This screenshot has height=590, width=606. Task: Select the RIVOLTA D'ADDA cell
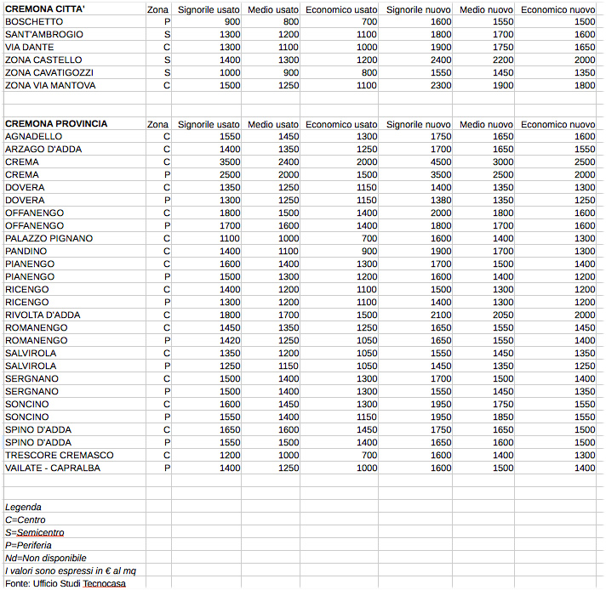pyautogui.click(x=43, y=315)
